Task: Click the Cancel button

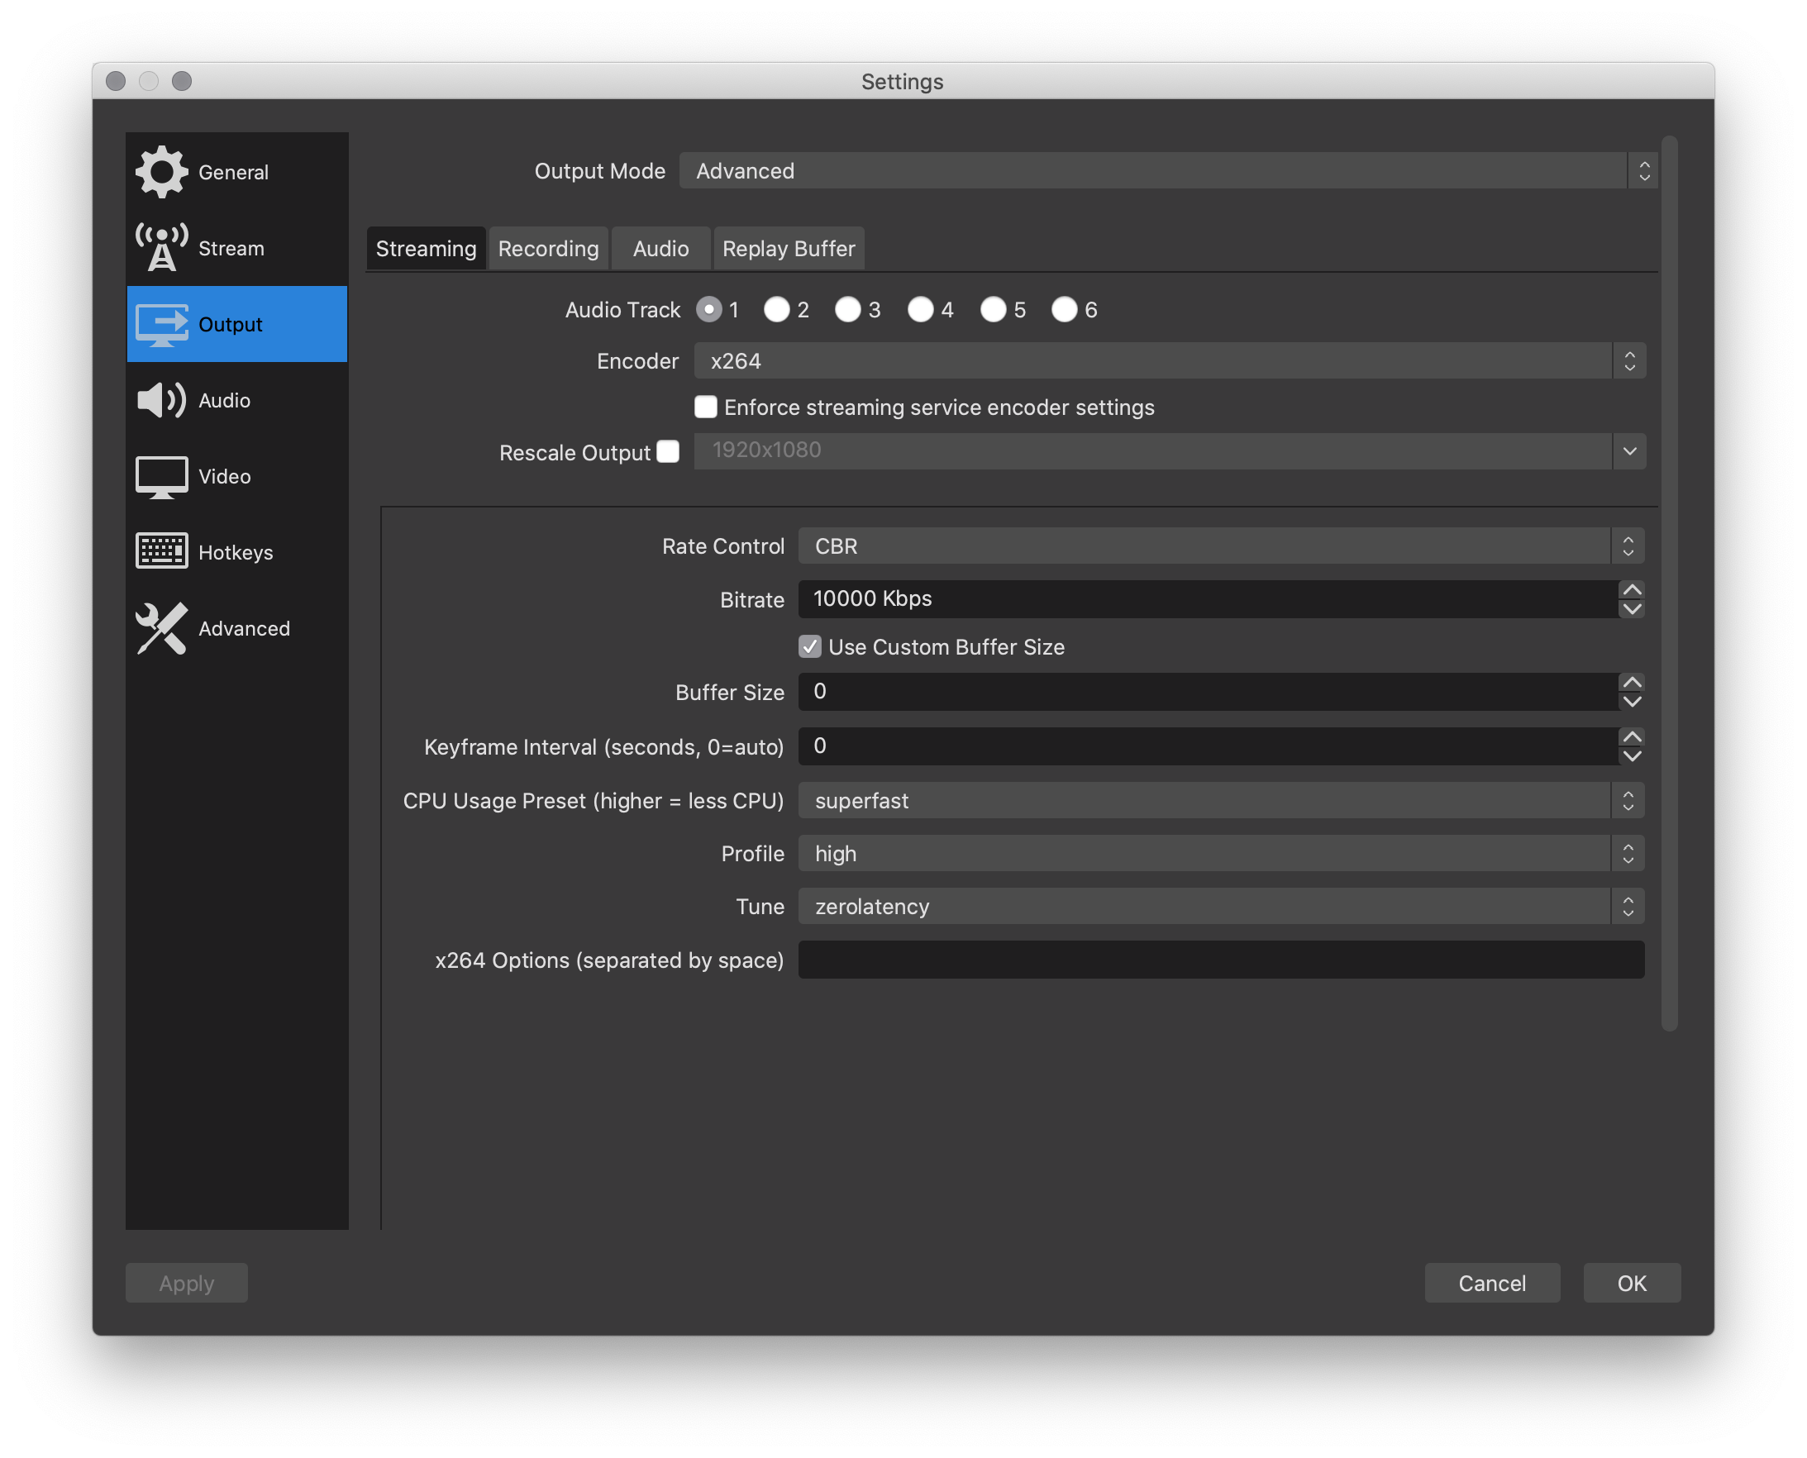Action: tap(1490, 1283)
